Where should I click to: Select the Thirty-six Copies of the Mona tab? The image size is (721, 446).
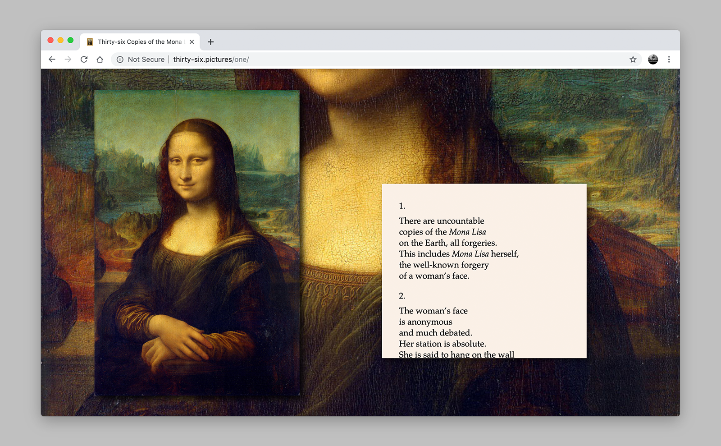tap(139, 42)
